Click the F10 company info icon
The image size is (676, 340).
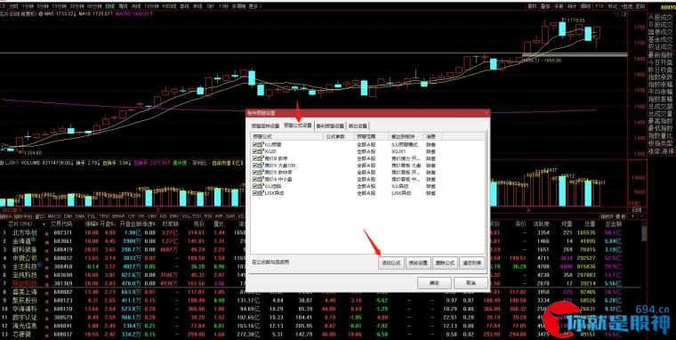pyautogui.click(x=600, y=6)
